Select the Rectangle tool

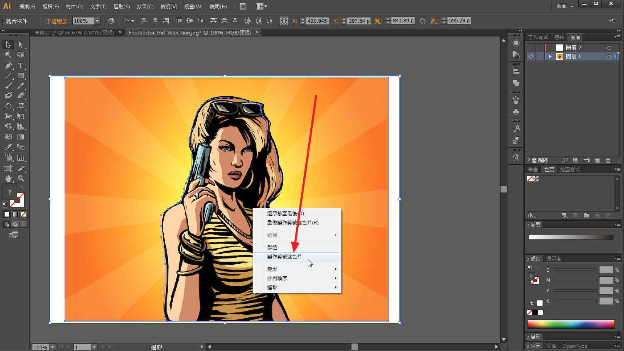pos(21,76)
